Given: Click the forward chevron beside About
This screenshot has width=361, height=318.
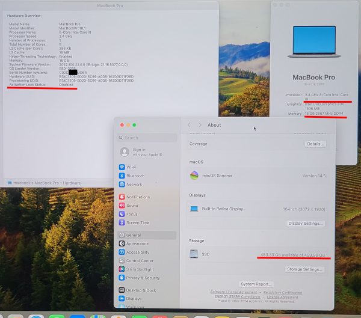Looking at the screenshot, I should (x=200, y=125).
